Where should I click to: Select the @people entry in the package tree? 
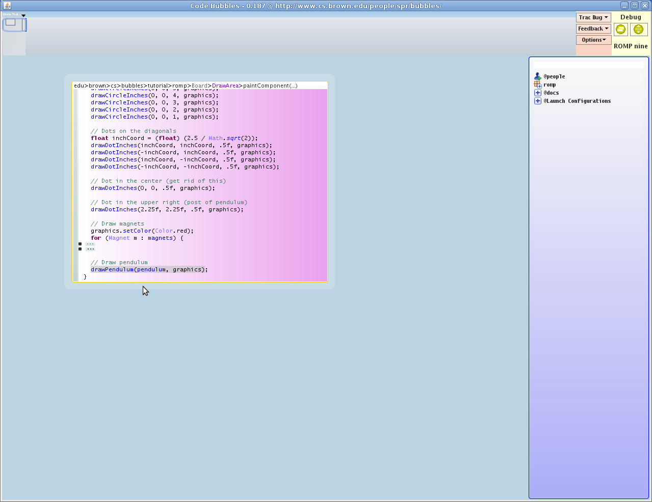pos(554,76)
